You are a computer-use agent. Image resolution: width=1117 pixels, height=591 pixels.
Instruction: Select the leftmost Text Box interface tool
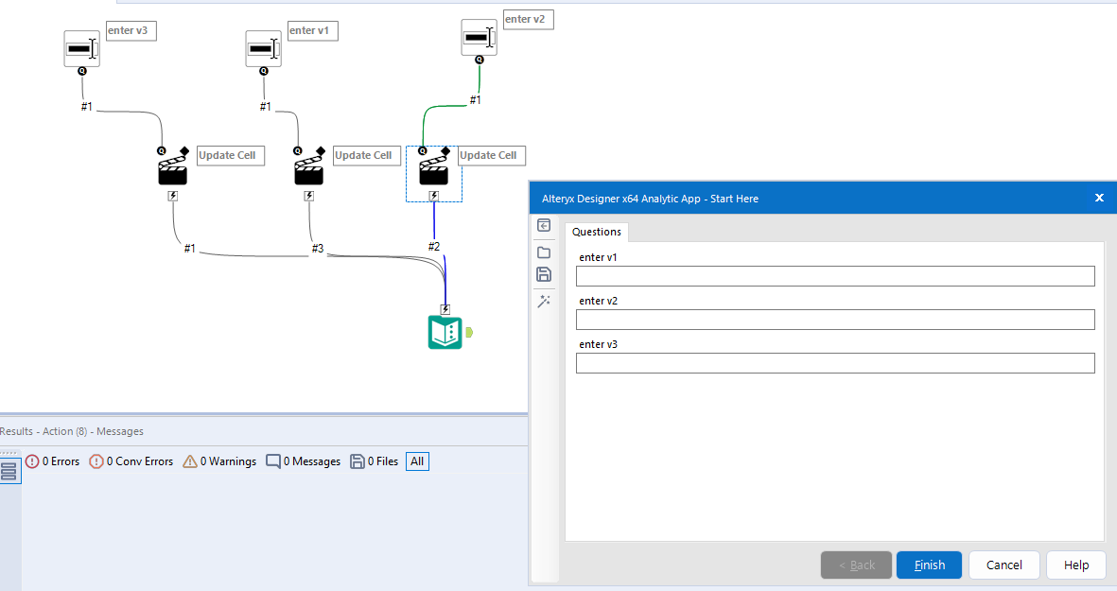pos(81,47)
